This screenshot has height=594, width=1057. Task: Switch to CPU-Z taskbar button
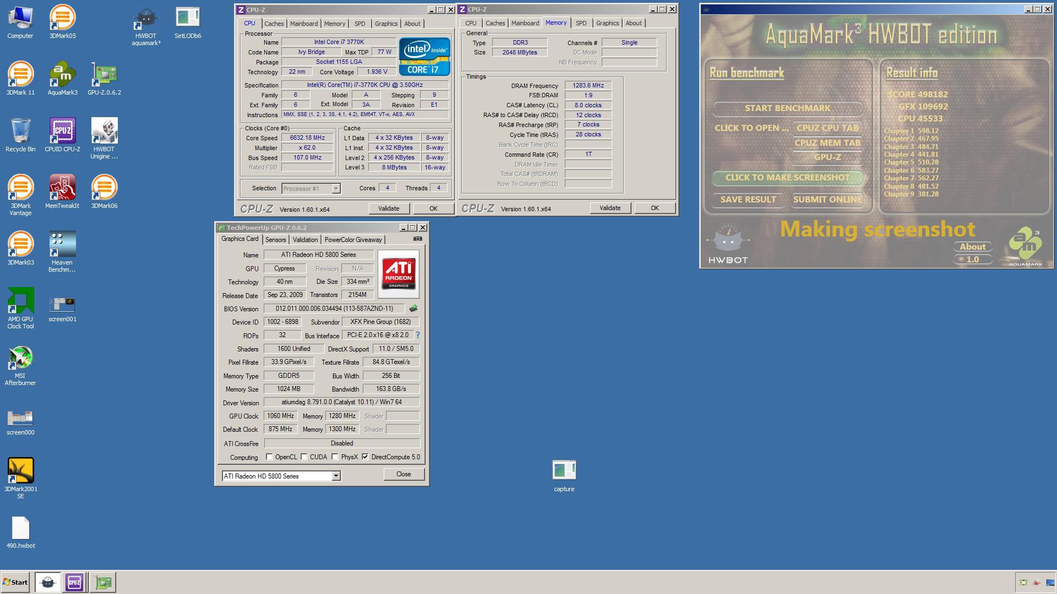(74, 582)
